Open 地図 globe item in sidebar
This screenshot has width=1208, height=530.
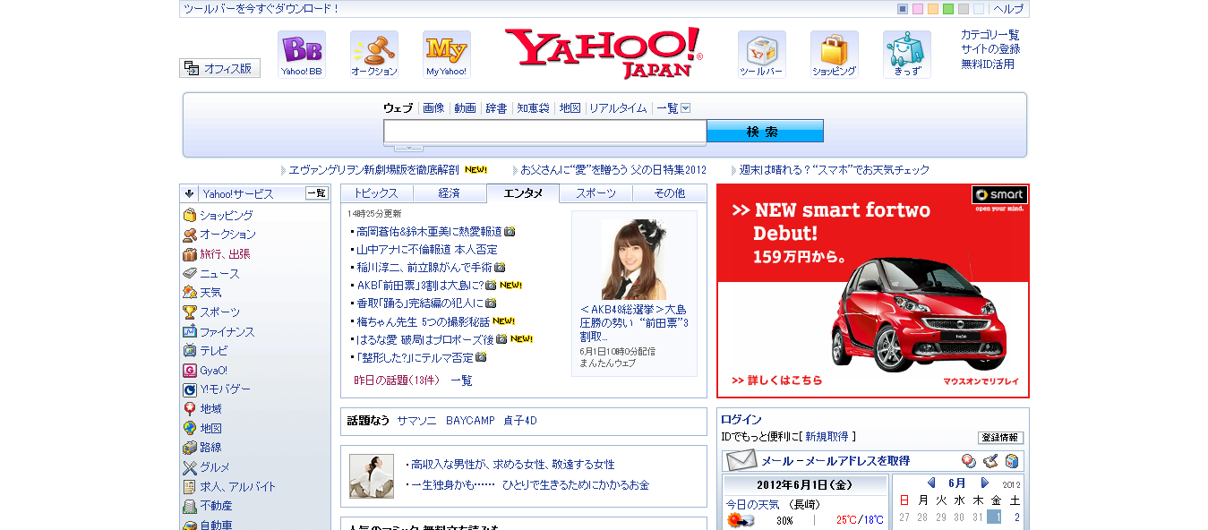click(x=210, y=429)
